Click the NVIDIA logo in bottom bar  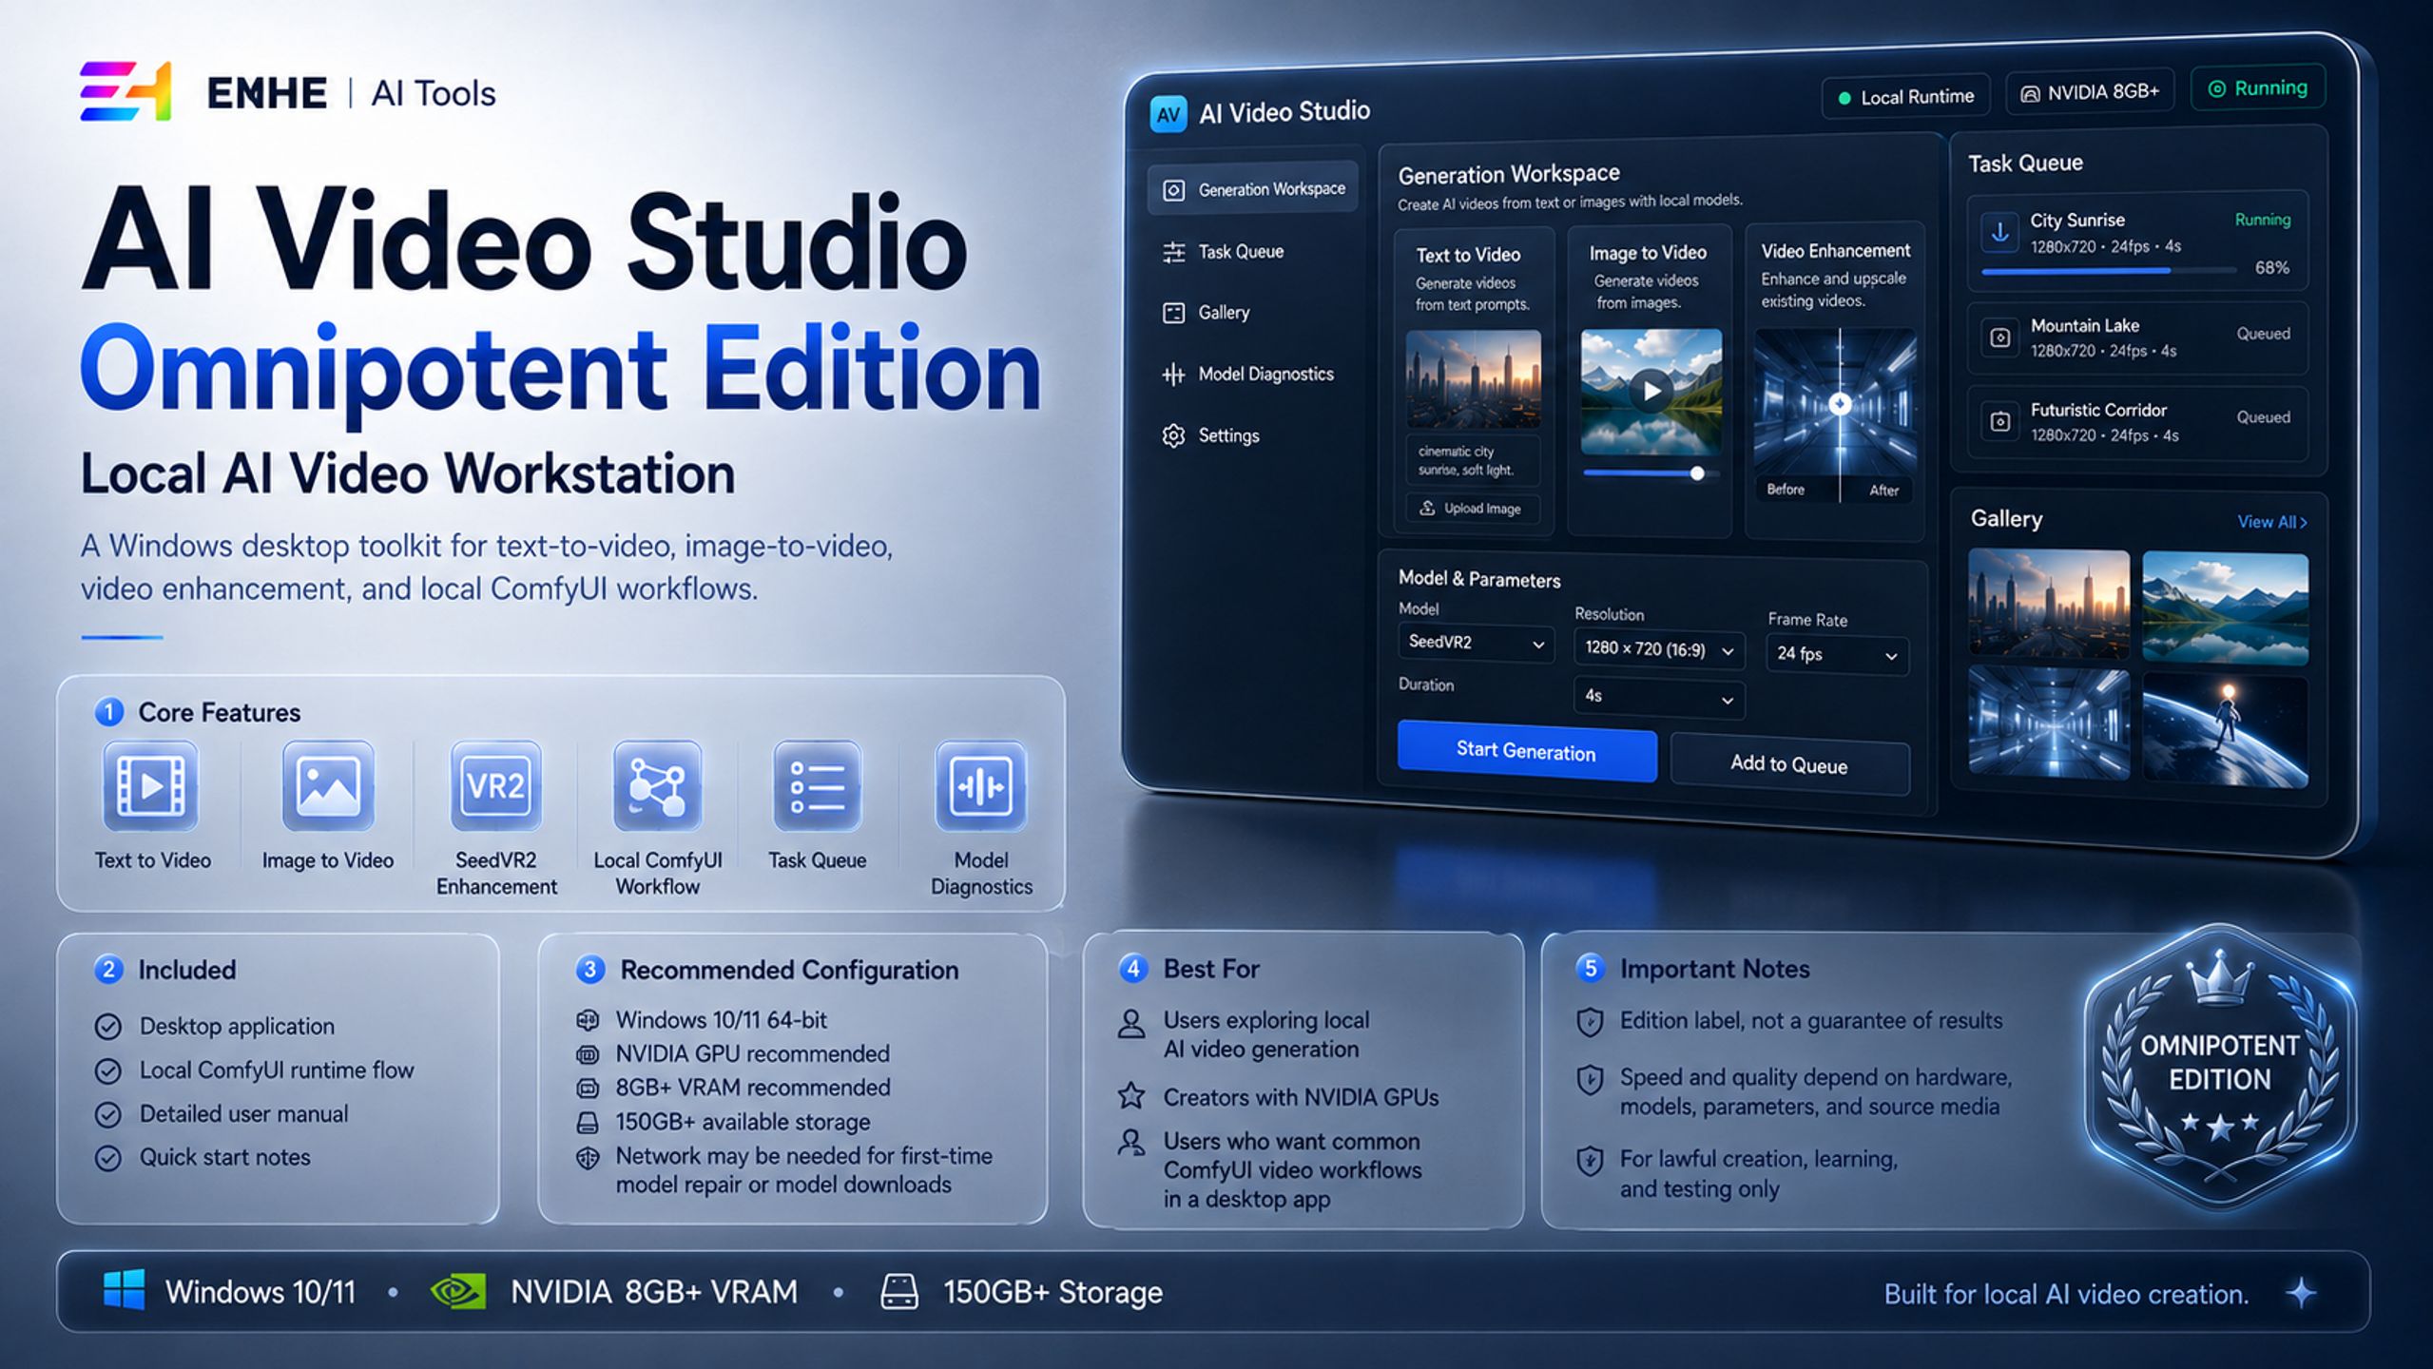[458, 1291]
